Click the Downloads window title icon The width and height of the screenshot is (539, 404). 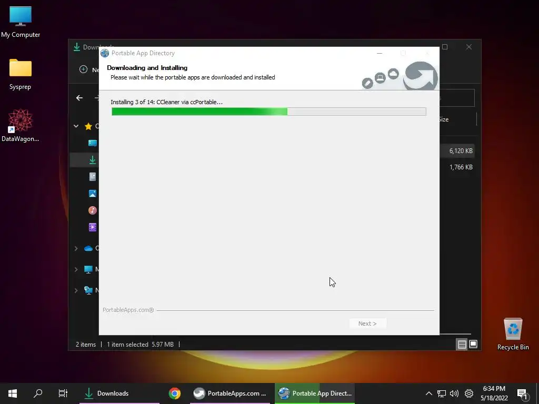(x=77, y=47)
